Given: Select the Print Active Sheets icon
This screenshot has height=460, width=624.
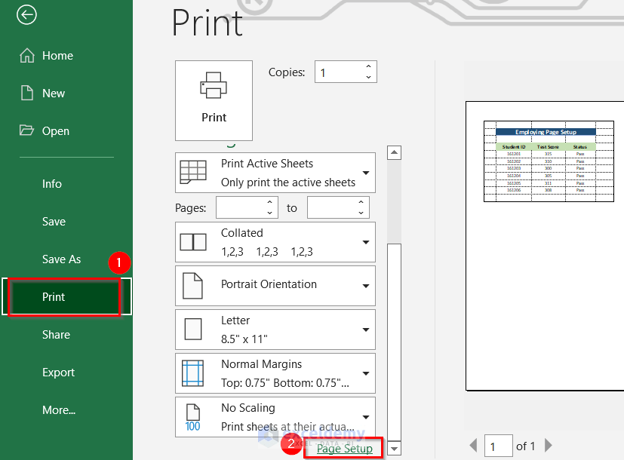Looking at the screenshot, I should 193,172.
